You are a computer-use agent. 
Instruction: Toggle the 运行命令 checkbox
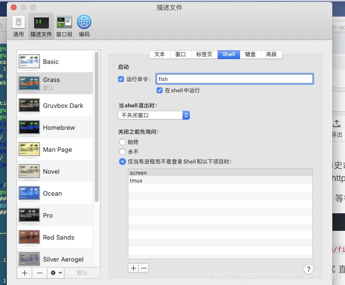(121, 79)
